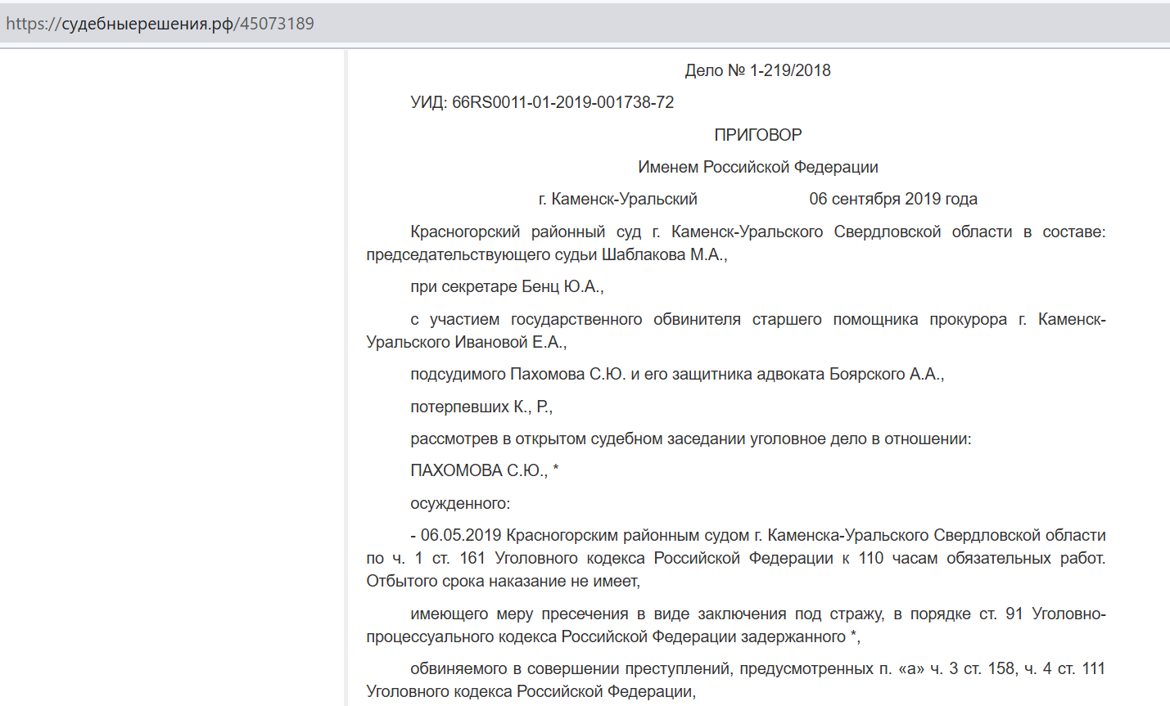The width and height of the screenshot is (1170, 706).
Task: Click the 'обвиняемого в совершении преступлений' paragraph
Action: (x=737, y=680)
